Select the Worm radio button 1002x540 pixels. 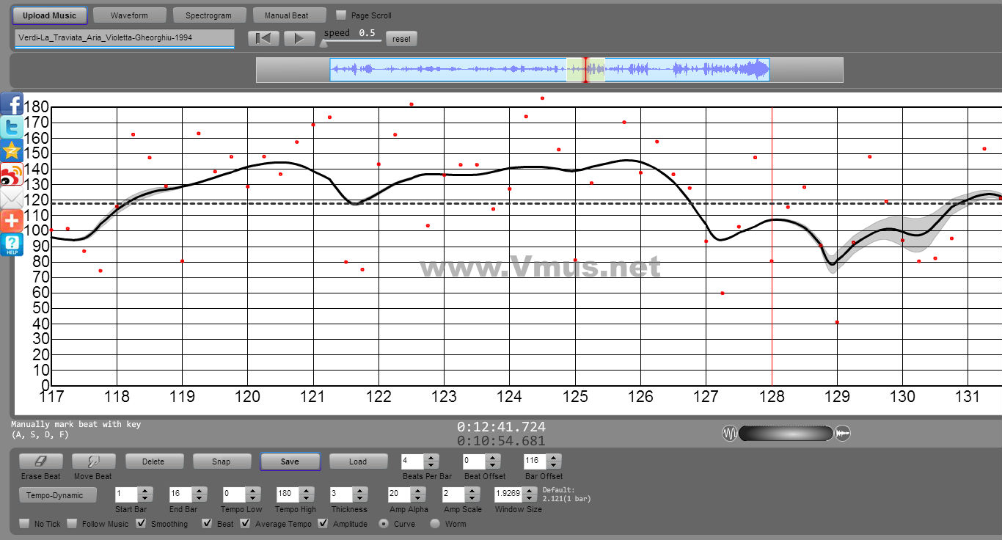point(435,524)
